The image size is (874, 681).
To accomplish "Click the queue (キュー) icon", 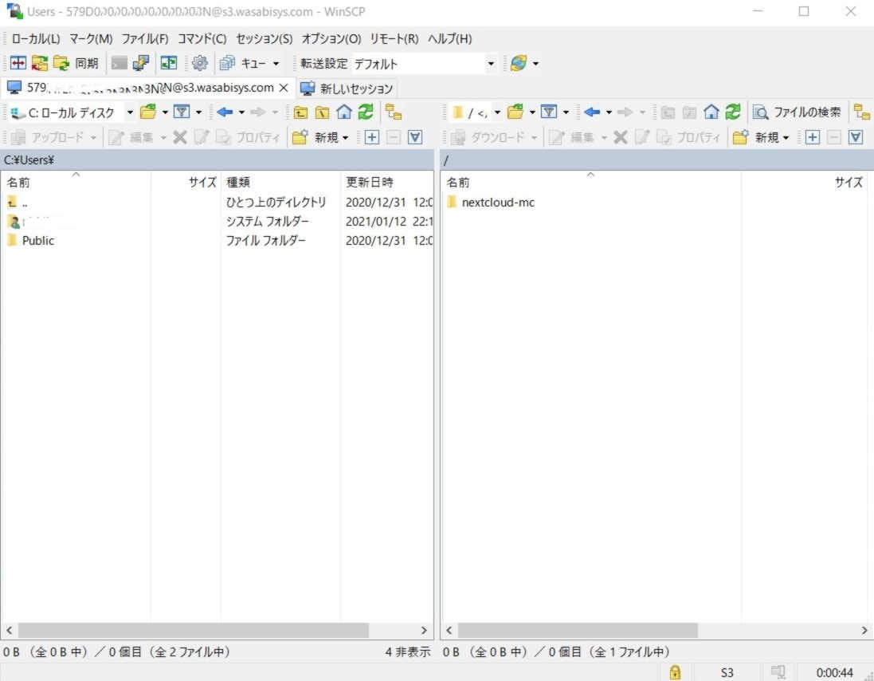I will click(227, 63).
